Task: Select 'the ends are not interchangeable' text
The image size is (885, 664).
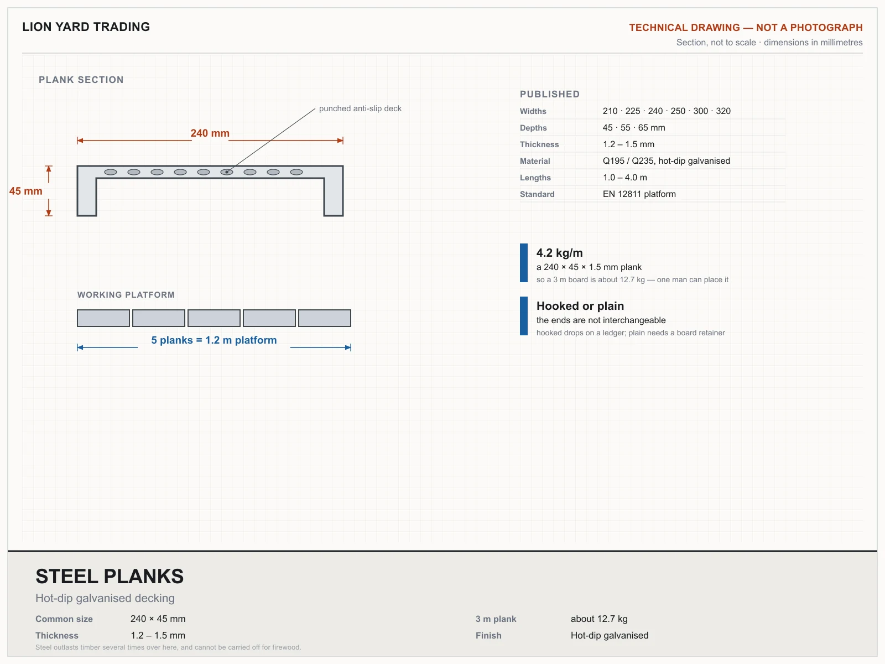Action: [x=601, y=320]
